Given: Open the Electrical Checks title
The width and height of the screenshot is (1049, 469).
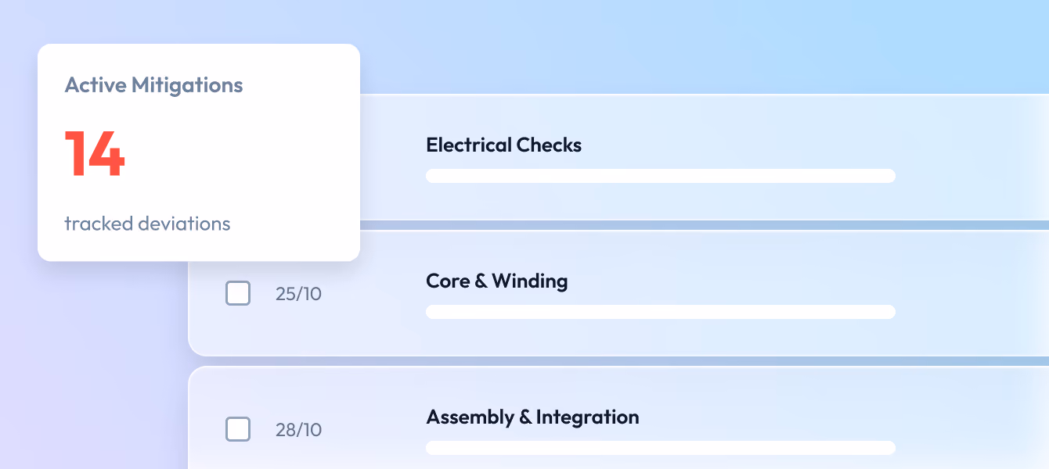Looking at the screenshot, I should coord(503,145).
